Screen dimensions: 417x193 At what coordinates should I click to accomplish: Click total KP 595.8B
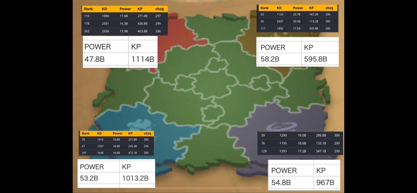pos(316,59)
